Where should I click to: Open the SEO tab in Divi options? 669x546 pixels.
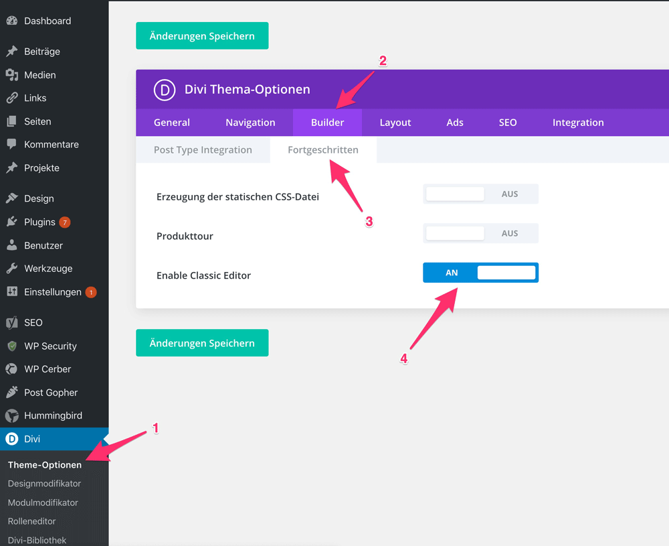point(508,123)
